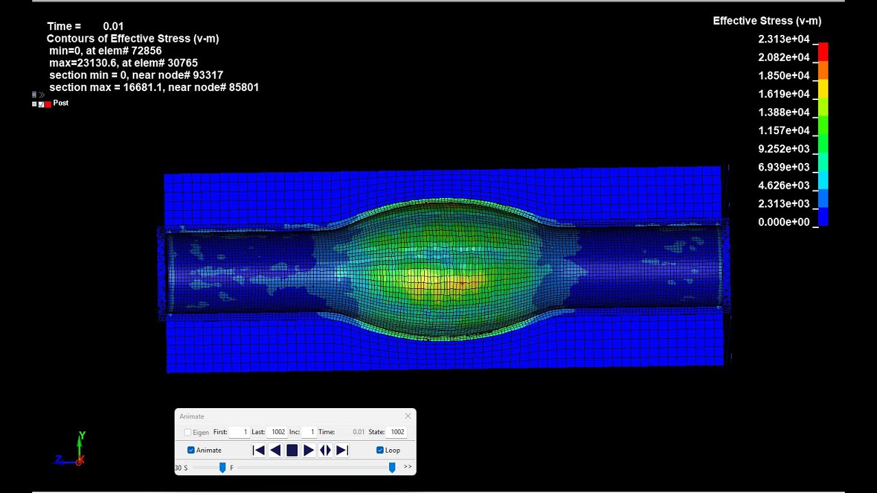Click legend value 2.313e+04
877x493 pixels.
pyautogui.click(x=784, y=39)
